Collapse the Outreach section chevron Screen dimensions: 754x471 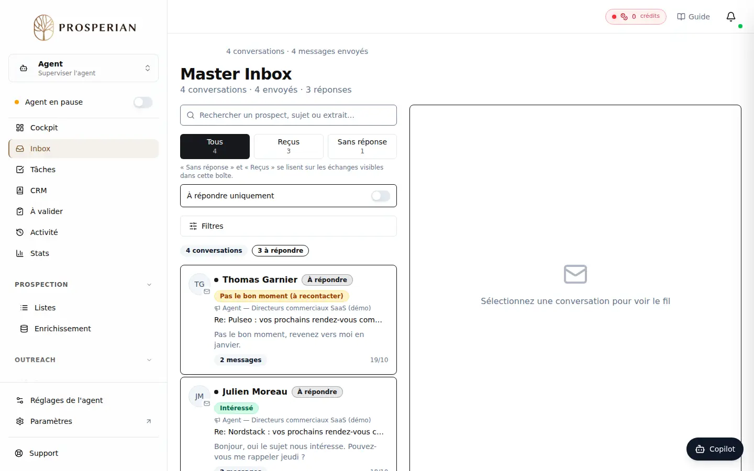pyautogui.click(x=149, y=360)
